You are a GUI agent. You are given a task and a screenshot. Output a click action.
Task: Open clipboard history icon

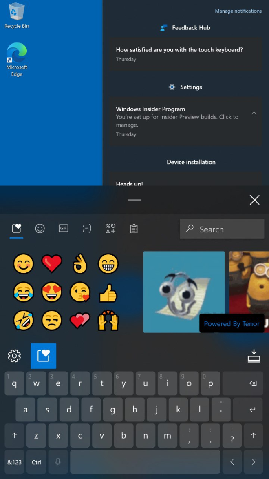point(134,229)
